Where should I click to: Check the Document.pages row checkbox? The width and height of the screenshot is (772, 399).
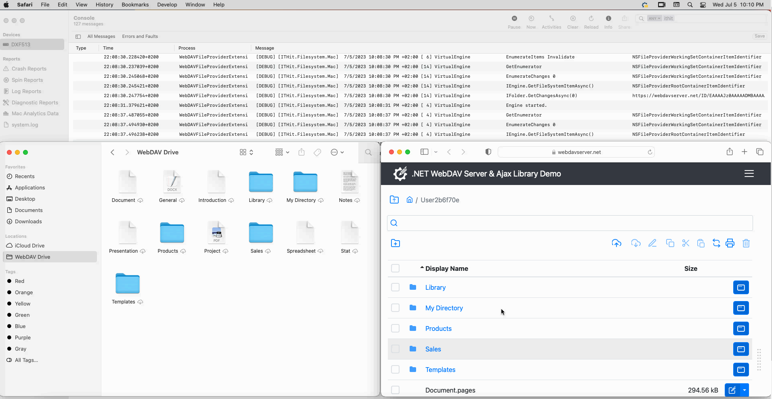point(395,390)
